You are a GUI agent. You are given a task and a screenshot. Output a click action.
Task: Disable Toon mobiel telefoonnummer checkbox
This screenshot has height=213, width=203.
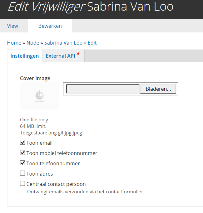tap(22, 153)
